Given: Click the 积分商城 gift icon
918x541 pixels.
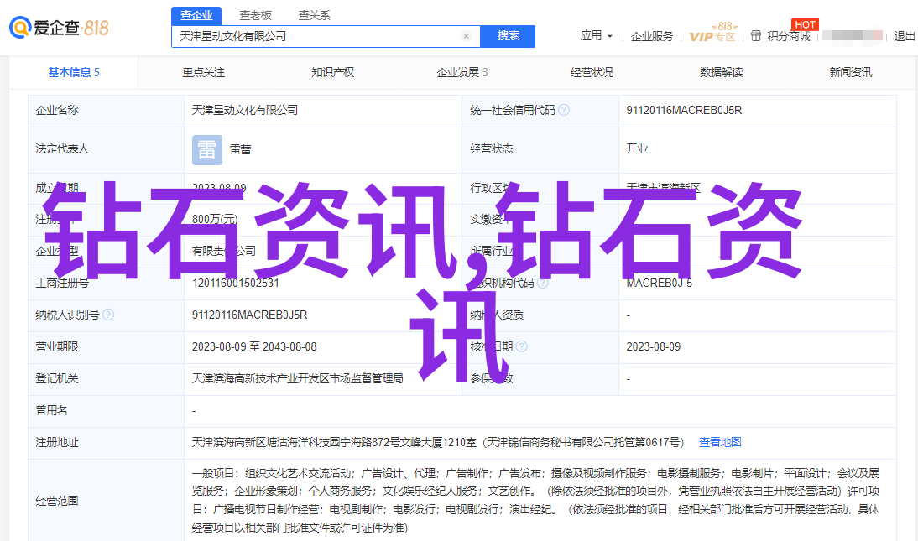Looking at the screenshot, I should coord(756,36).
